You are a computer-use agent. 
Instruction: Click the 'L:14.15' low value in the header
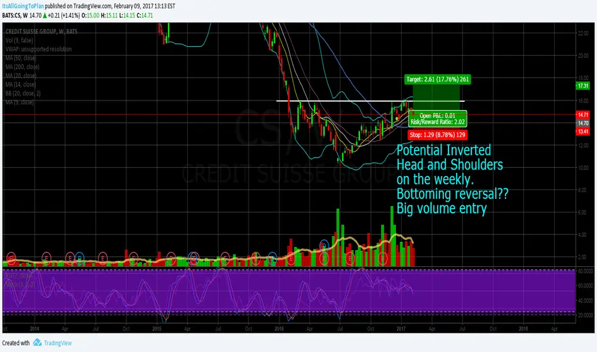[127, 15]
